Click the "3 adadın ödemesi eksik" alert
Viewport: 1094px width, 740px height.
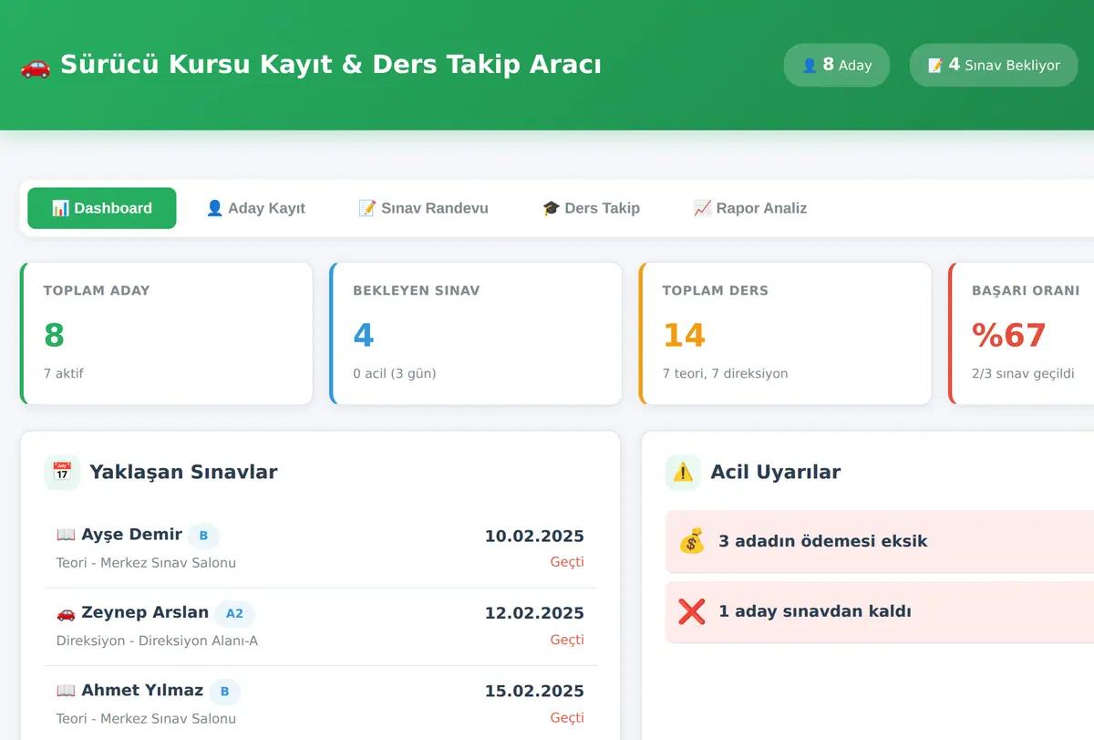(x=880, y=541)
